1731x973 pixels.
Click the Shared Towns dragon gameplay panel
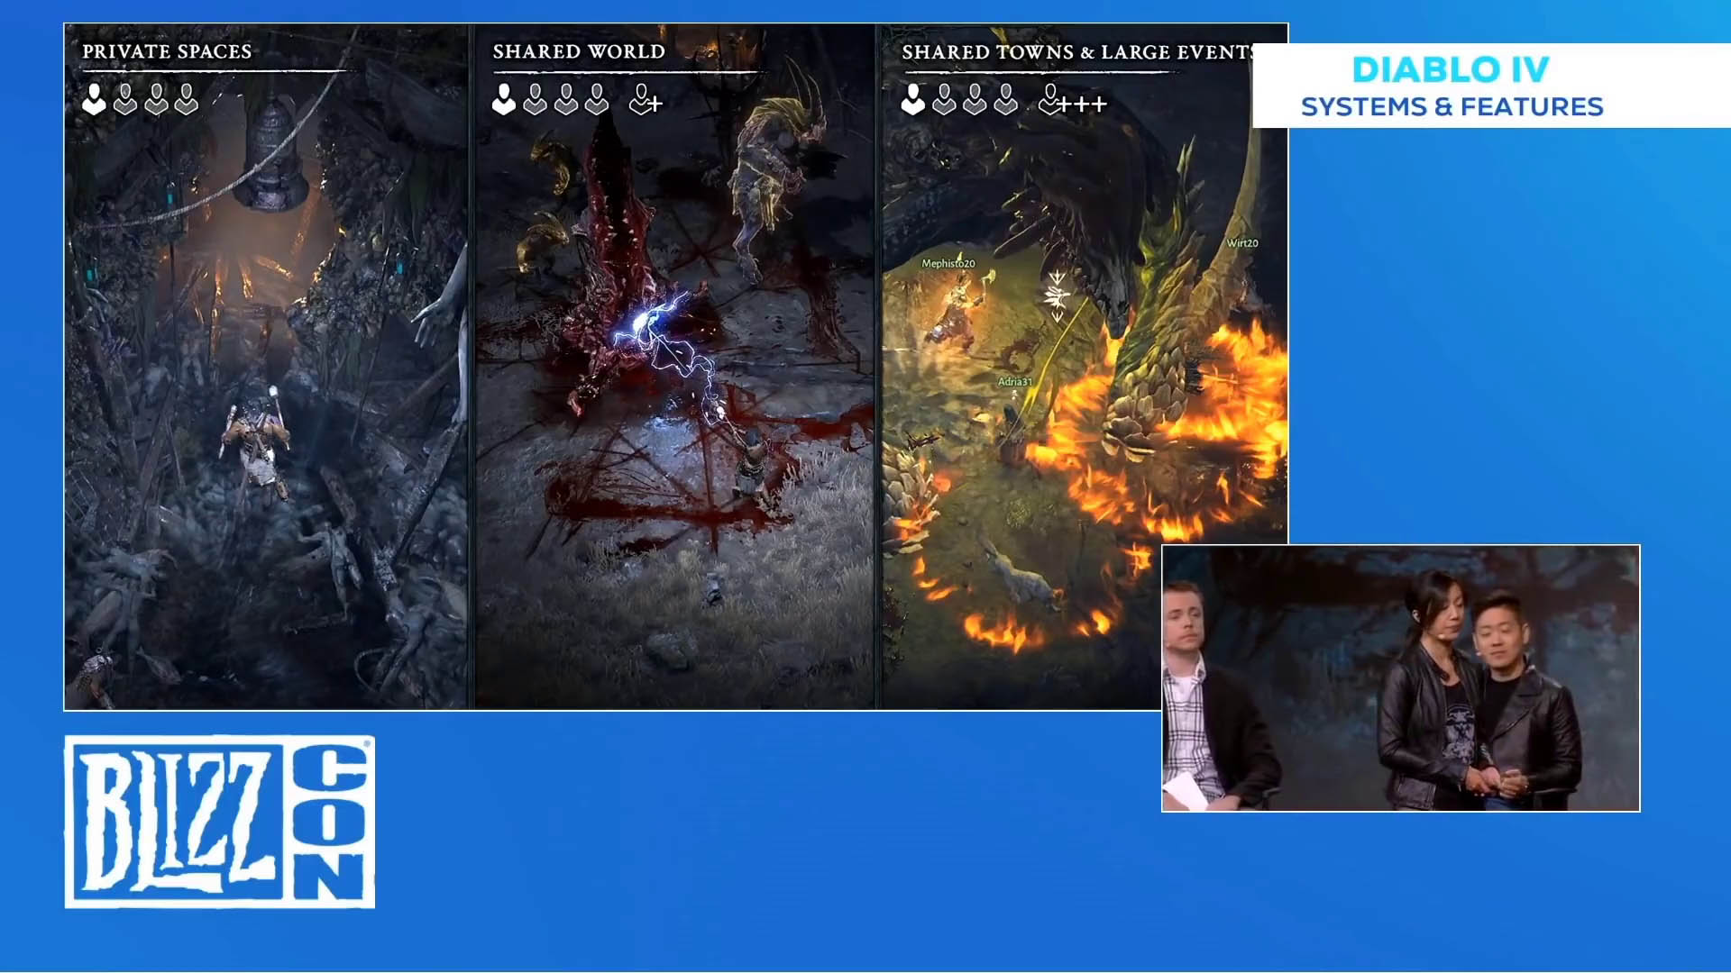click(1085, 368)
